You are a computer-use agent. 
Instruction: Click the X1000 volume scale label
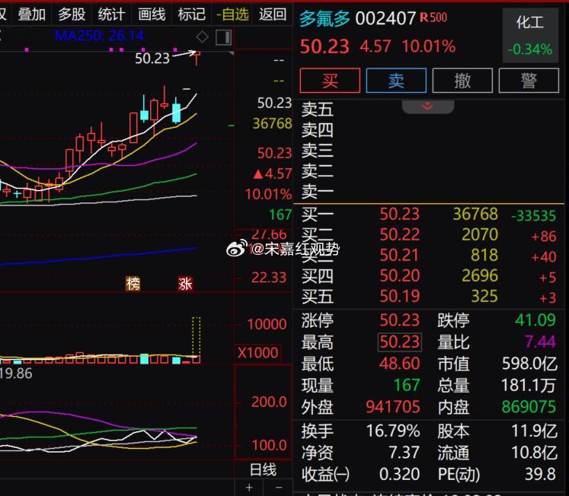tap(257, 352)
